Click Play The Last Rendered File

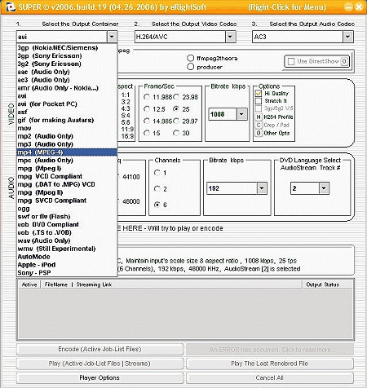click(x=270, y=364)
